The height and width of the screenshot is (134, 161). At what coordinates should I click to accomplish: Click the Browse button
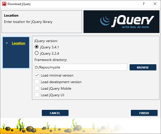pos(143,68)
